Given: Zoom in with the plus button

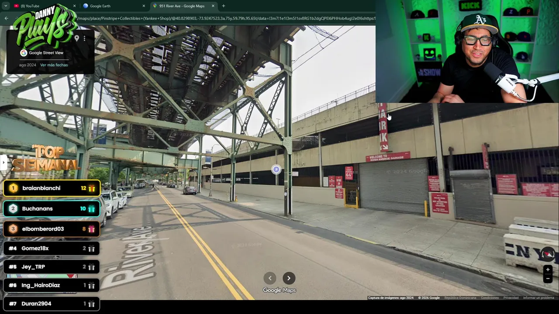Looking at the screenshot, I should (x=548, y=270).
